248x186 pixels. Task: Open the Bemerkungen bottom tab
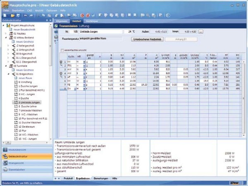pos(101,179)
